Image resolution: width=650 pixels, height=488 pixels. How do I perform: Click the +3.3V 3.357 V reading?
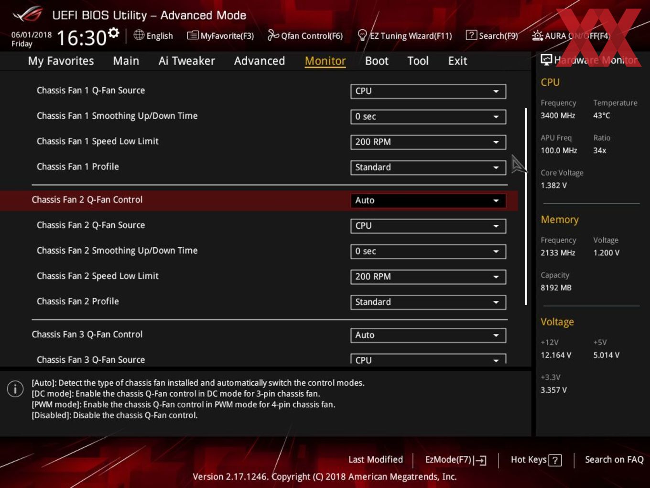point(553,390)
